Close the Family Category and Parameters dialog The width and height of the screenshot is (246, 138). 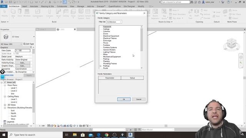(x=145, y=13)
